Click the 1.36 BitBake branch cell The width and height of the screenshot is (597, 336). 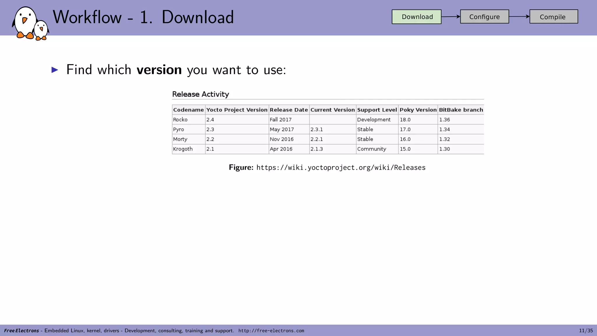[461, 120]
